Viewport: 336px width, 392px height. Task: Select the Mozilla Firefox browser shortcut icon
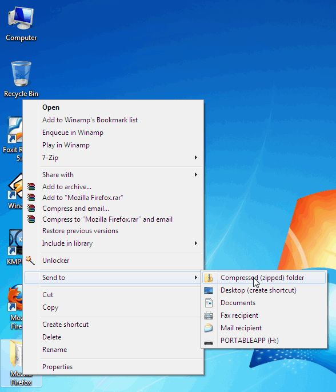[x=14, y=298]
